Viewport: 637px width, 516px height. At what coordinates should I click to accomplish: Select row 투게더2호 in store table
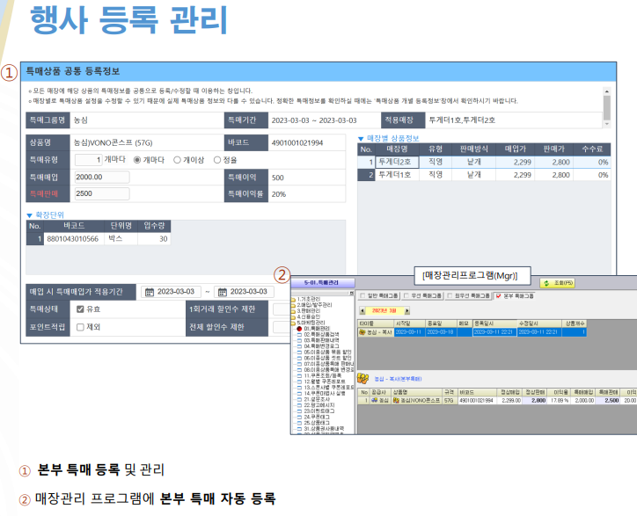(484, 162)
